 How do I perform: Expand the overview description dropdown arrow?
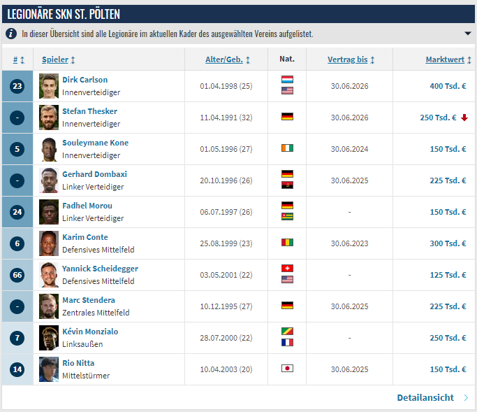click(467, 34)
